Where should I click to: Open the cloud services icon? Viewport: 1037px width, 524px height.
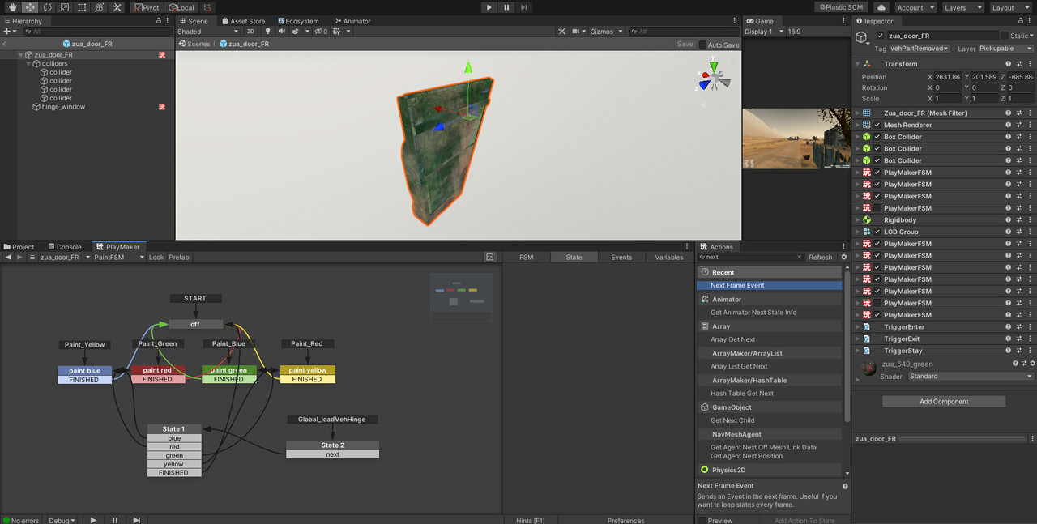881,7
